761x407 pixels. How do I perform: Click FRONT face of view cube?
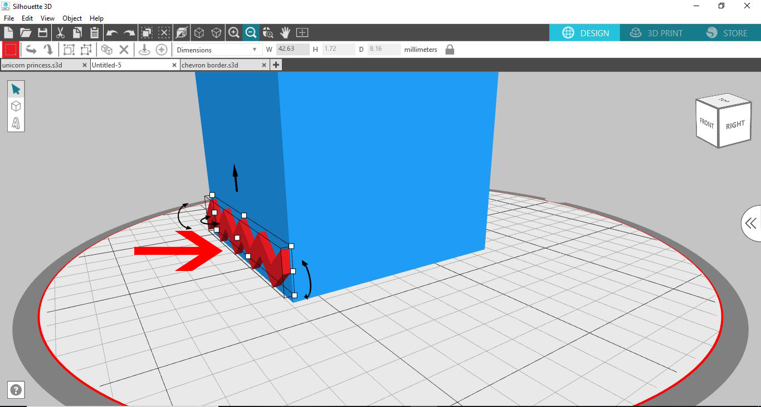tap(706, 123)
